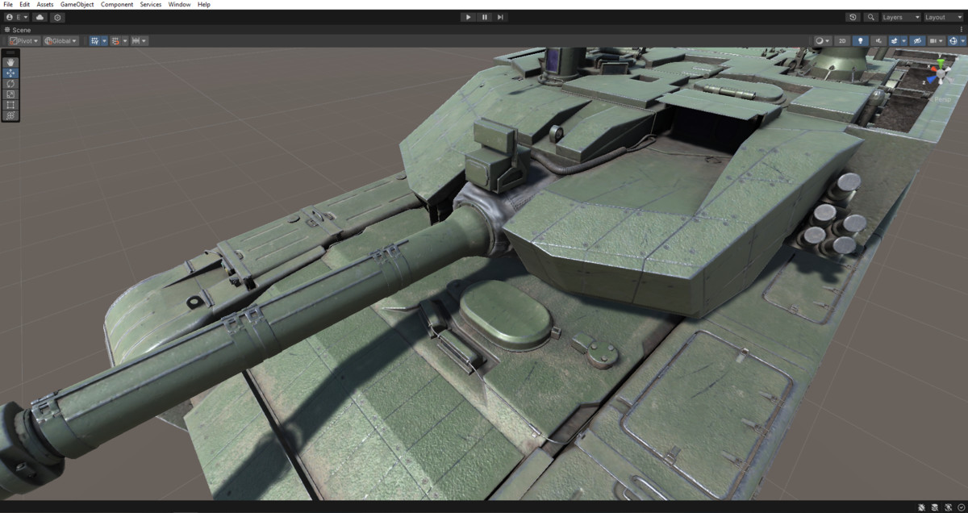
Task: Open the Pivot pivot-mode dropdown
Action: [24, 40]
